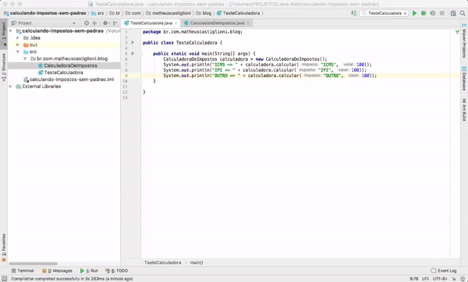The height and width of the screenshot is (282, 468).
Task: Select TesteCalculadora class in project tree
Action: coord(61,72)
